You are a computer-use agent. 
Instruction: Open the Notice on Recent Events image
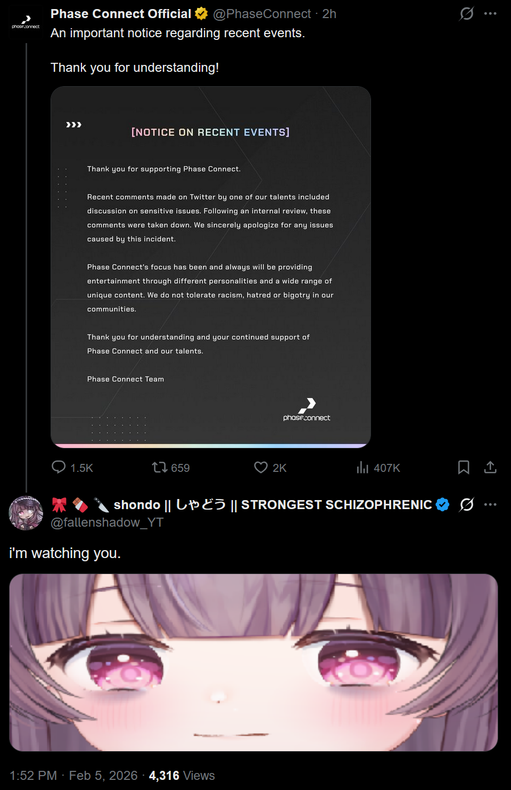(x=211, y=267)
